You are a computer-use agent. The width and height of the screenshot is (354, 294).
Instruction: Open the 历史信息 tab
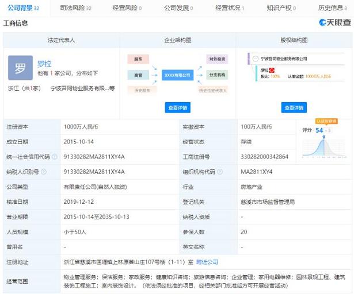tap(332, 8)
